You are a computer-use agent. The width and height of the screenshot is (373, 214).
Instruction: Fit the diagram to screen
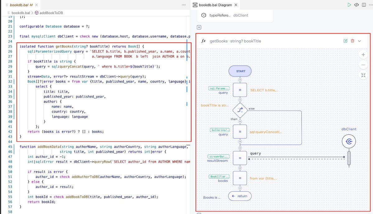click(363, 75)
